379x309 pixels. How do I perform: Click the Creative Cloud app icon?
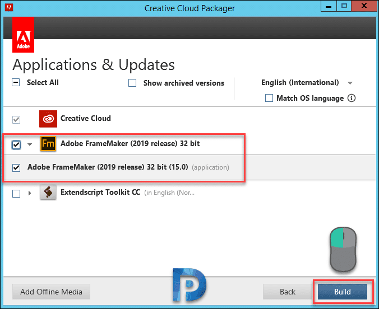click(48, 119)
